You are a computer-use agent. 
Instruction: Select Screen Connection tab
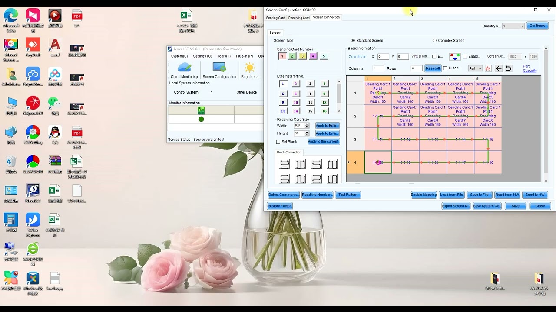tap(326, 17)
